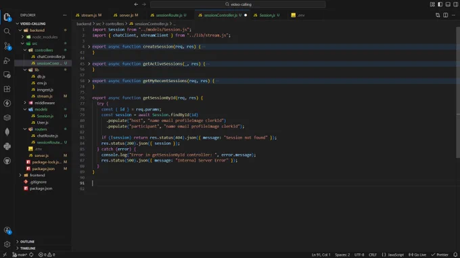Image resolution: width=460 pixels, height=258 pixels.
Task: Click JavaScript language mode
Action: click(x=393, y=255)
